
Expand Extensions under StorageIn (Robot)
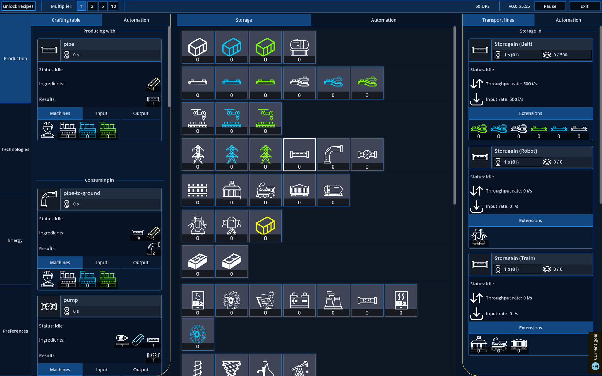coord(530,220)
